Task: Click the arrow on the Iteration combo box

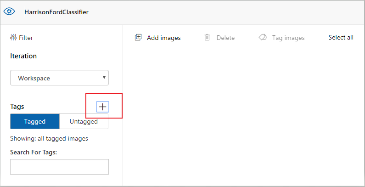Action: [104, 78]
